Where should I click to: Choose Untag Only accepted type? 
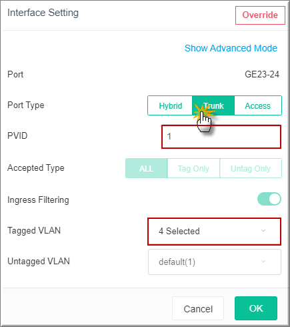pos(251,168)
